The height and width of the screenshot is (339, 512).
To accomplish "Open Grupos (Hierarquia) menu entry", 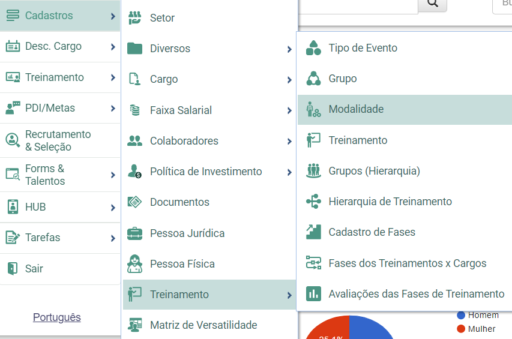I will [x=405, y=171].
